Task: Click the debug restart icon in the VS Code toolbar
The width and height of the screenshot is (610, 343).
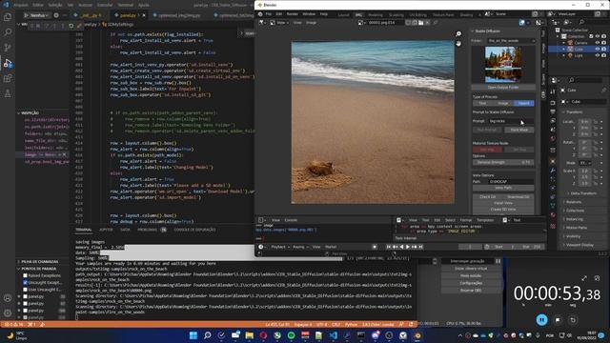Action: click(71, 26)
